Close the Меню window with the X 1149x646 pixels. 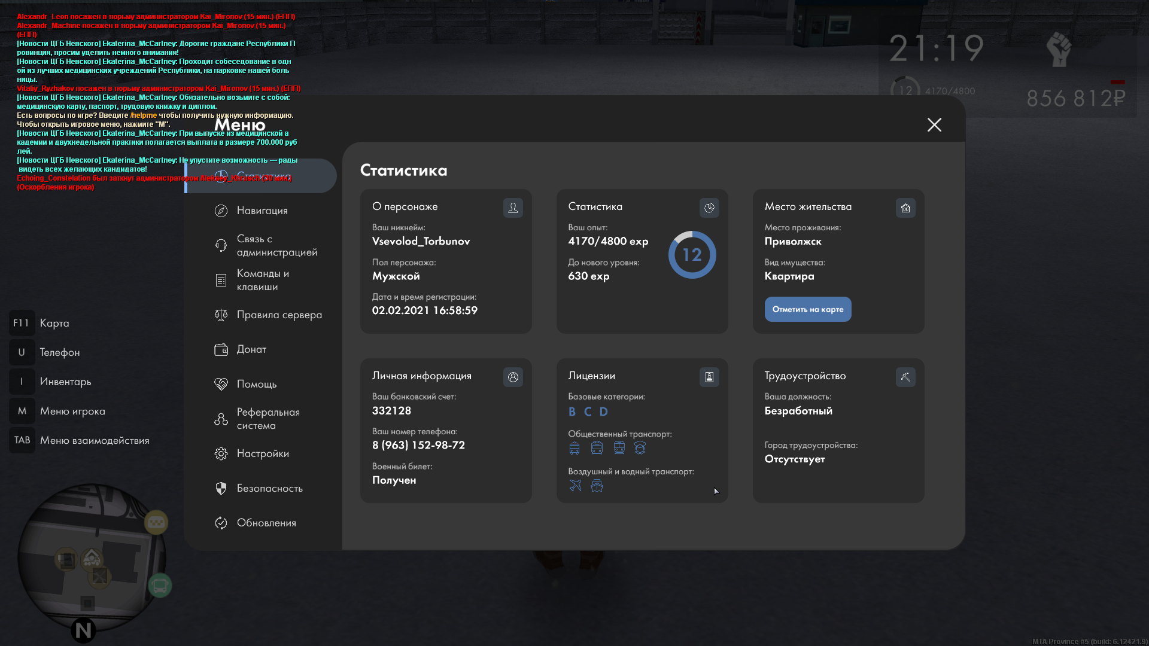click(934, 124)
